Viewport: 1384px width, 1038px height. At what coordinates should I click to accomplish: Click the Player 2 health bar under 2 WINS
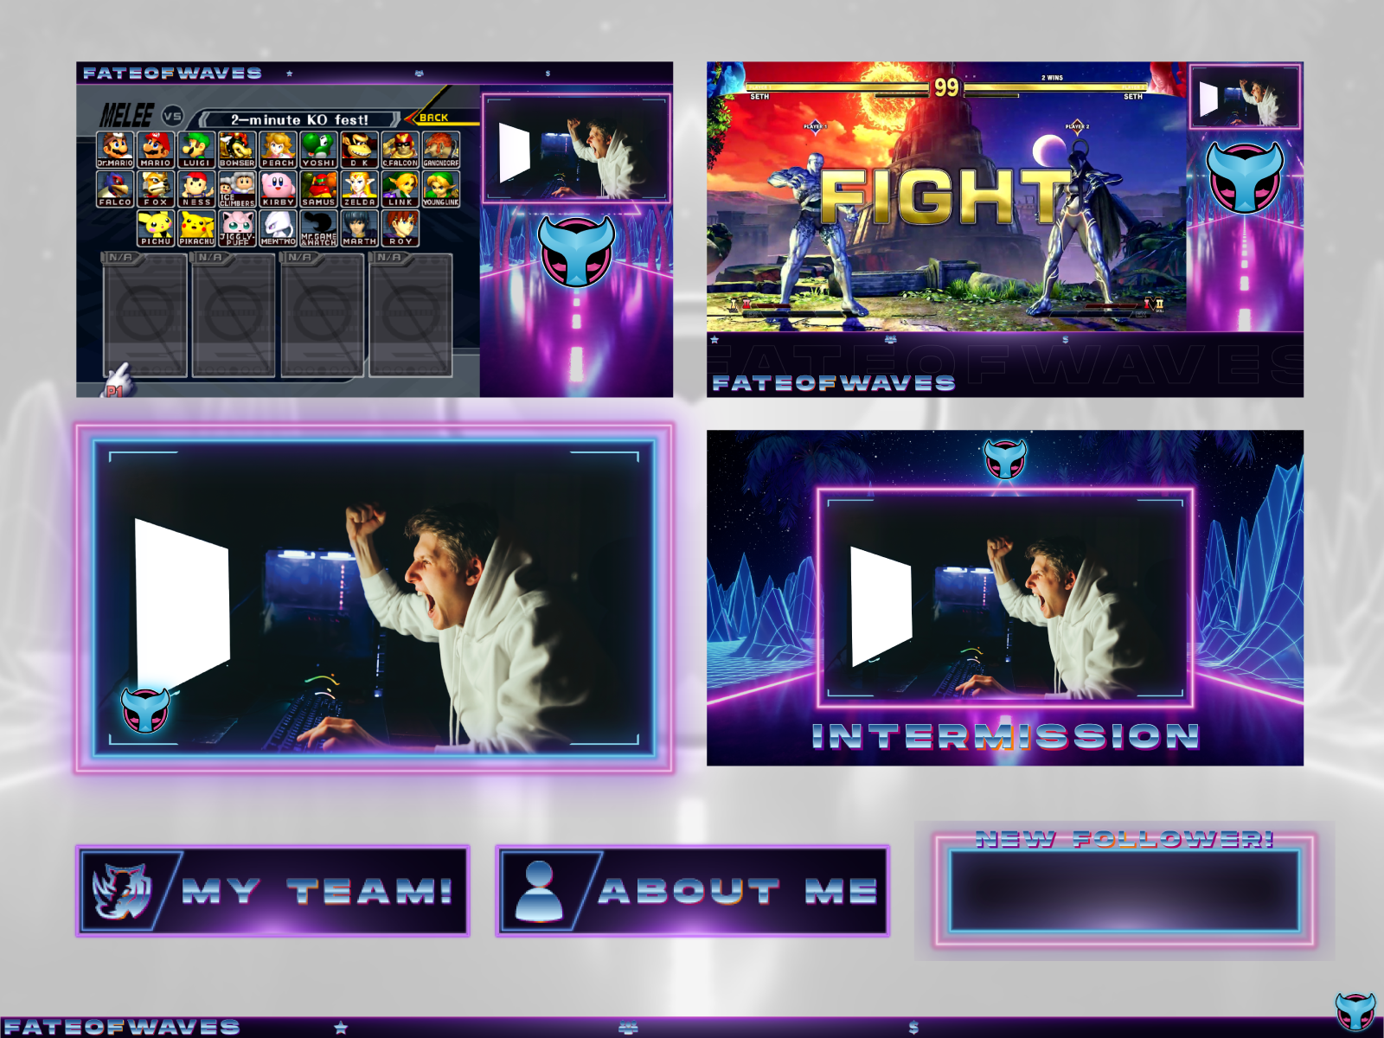(1055, 88)
